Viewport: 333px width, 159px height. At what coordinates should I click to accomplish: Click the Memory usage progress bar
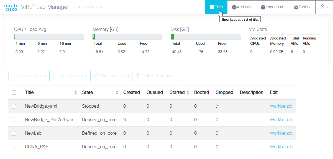click(x=127, y=37)
